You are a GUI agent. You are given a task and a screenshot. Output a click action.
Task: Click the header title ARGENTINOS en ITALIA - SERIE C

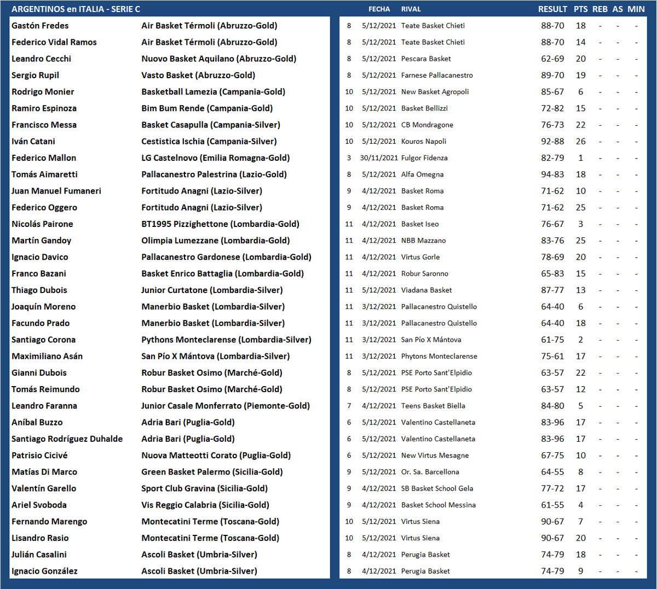76,9
